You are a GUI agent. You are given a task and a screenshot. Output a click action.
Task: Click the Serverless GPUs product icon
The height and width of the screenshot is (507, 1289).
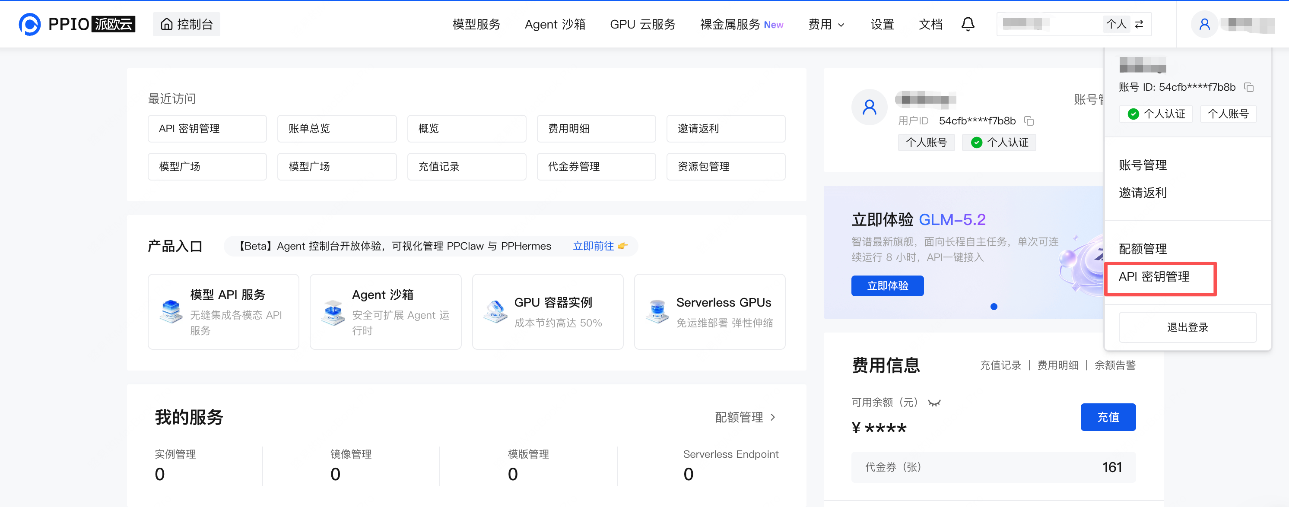pos(657,311)
